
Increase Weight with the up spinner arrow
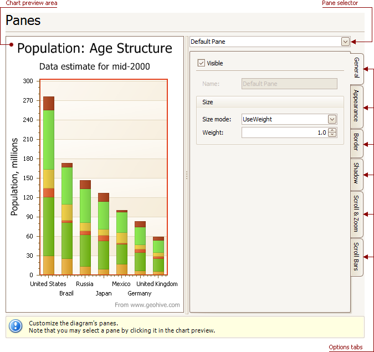click(x=332, y=130)
